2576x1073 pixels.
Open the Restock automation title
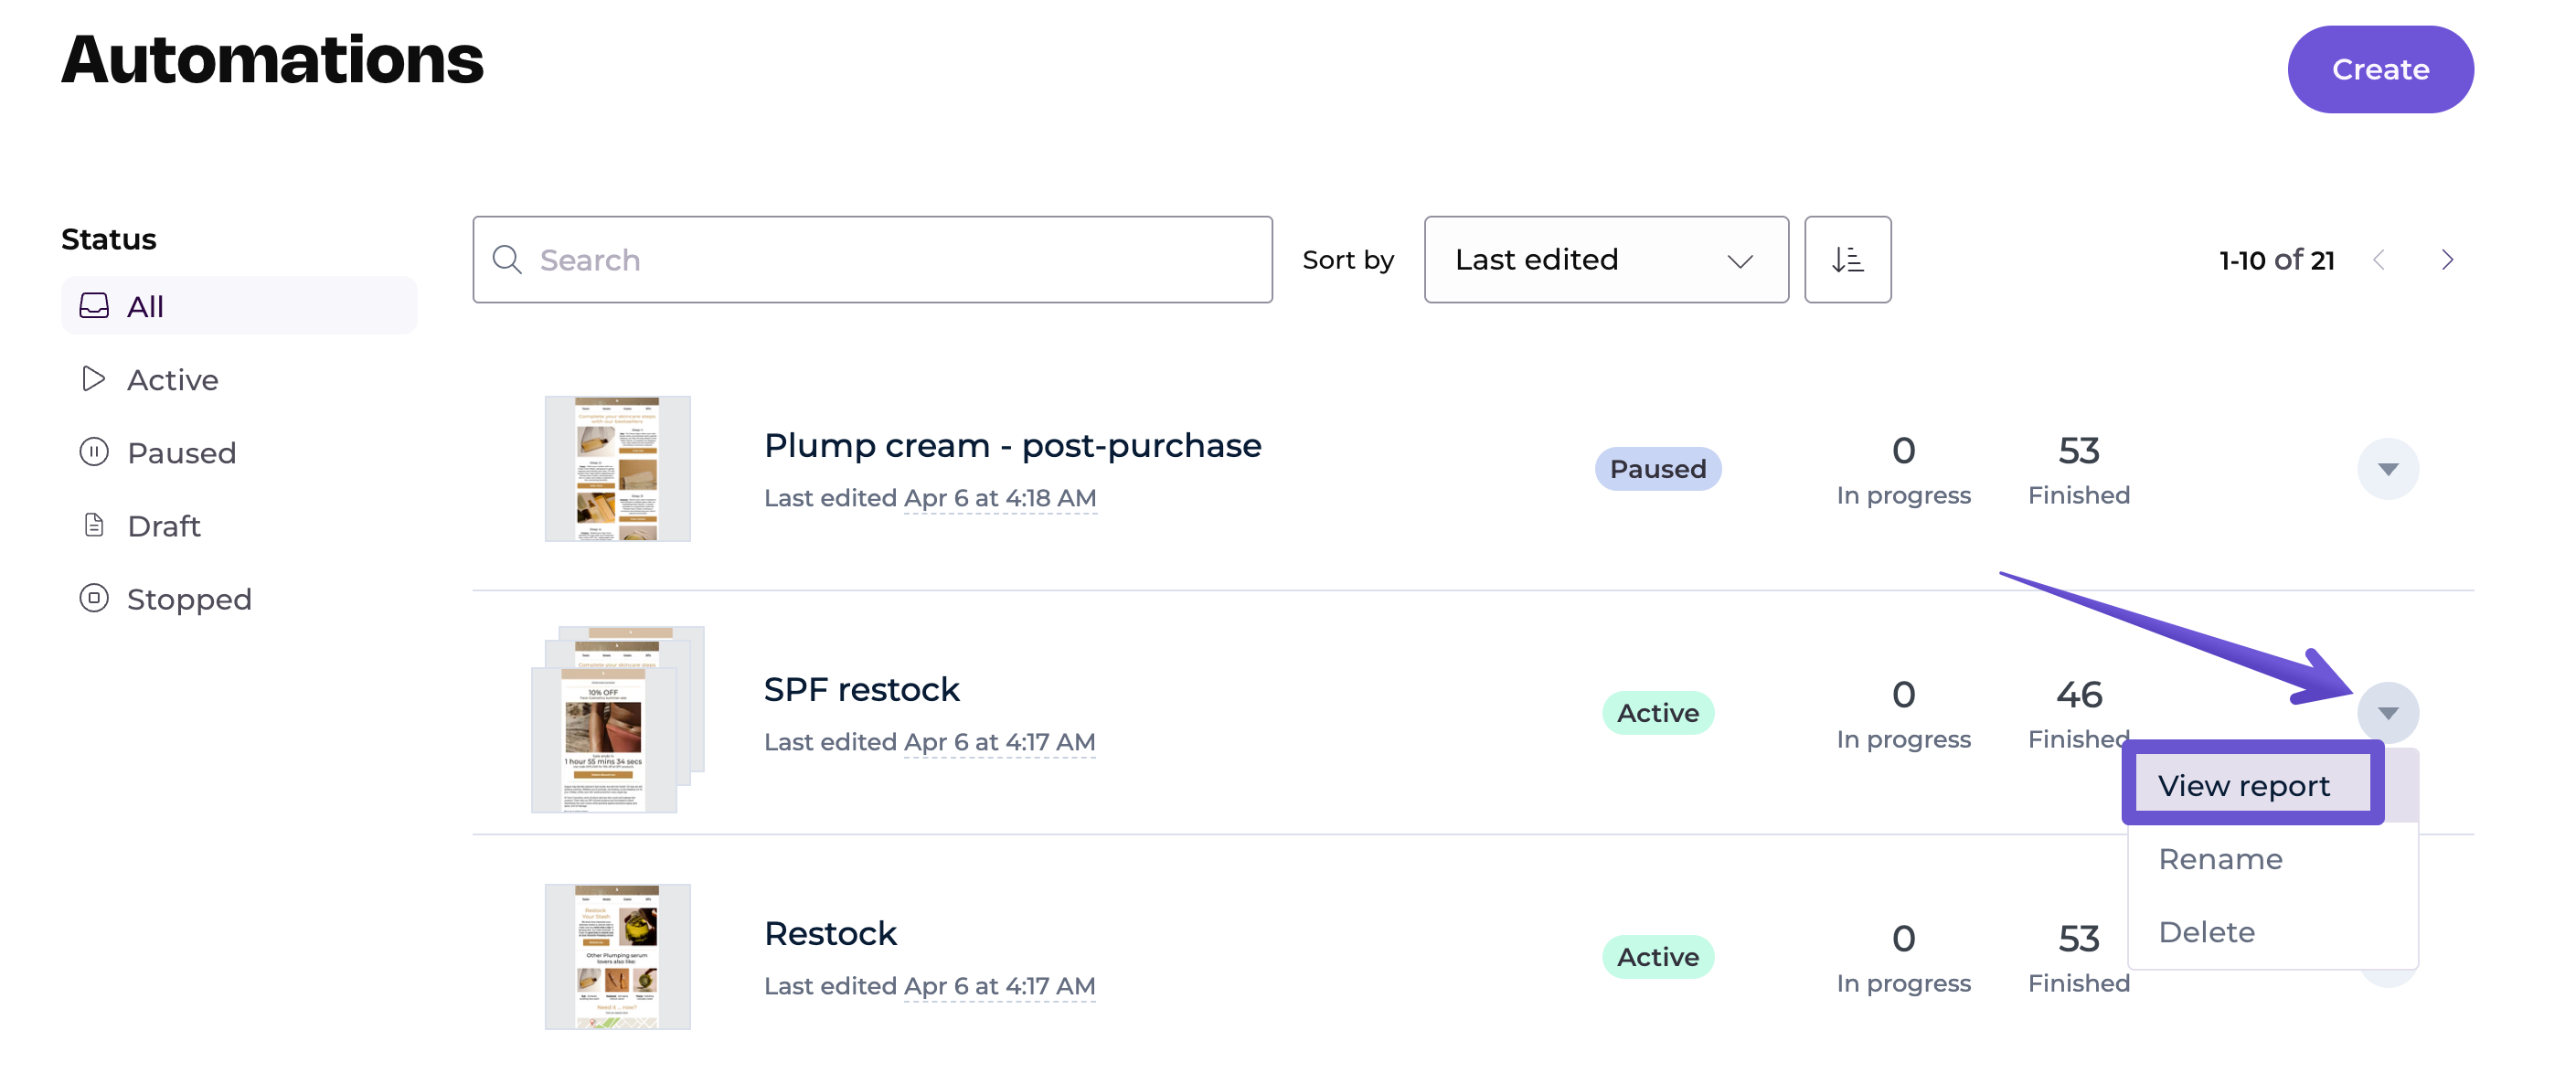point(829,933)
